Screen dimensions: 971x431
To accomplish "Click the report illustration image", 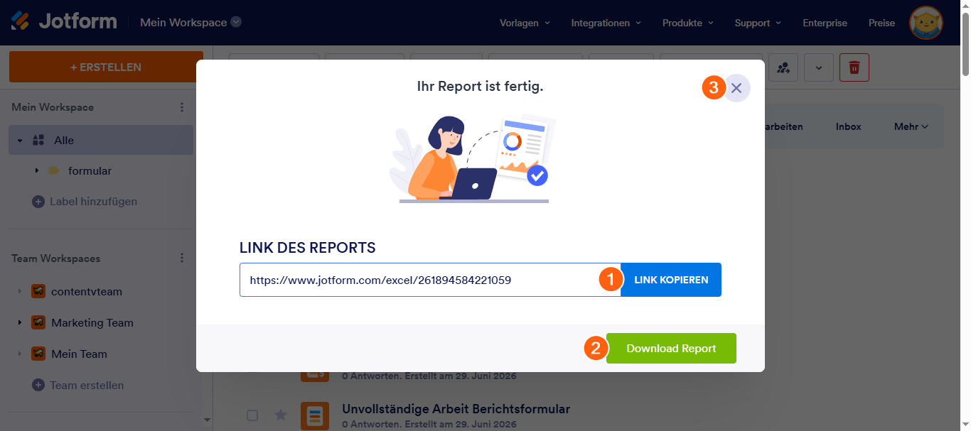I will coord(473,158).
